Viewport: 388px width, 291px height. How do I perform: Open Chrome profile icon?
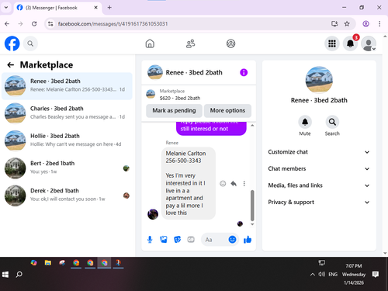[365, 24]
